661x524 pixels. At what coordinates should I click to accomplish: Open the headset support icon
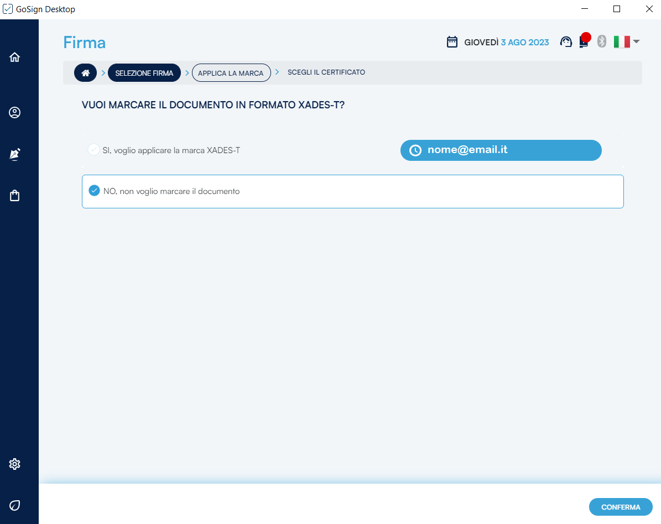(x=566, y=42)
